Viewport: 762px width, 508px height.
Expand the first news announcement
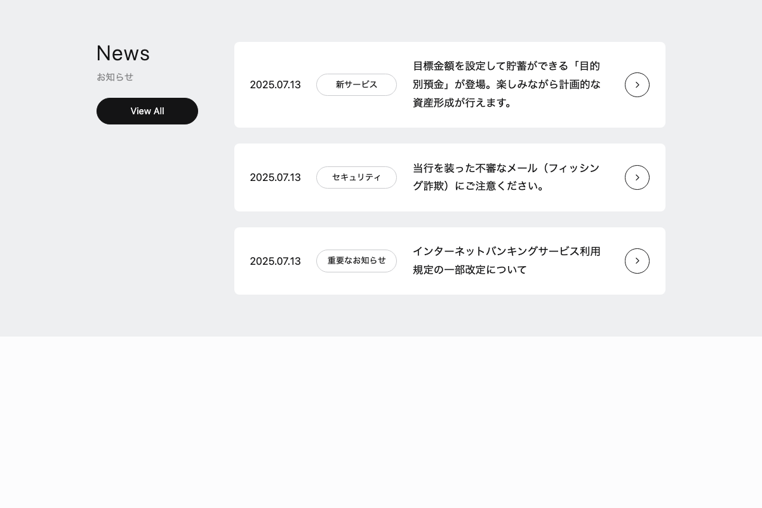pos(450,84)
